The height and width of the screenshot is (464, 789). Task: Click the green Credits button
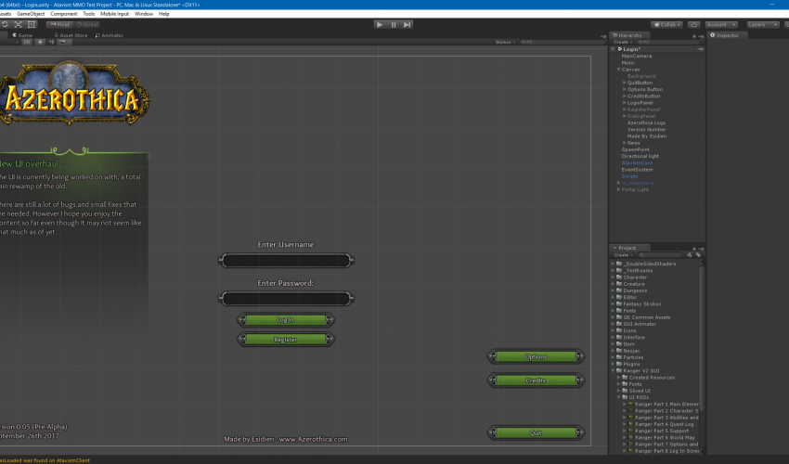(x=536, y=381)
